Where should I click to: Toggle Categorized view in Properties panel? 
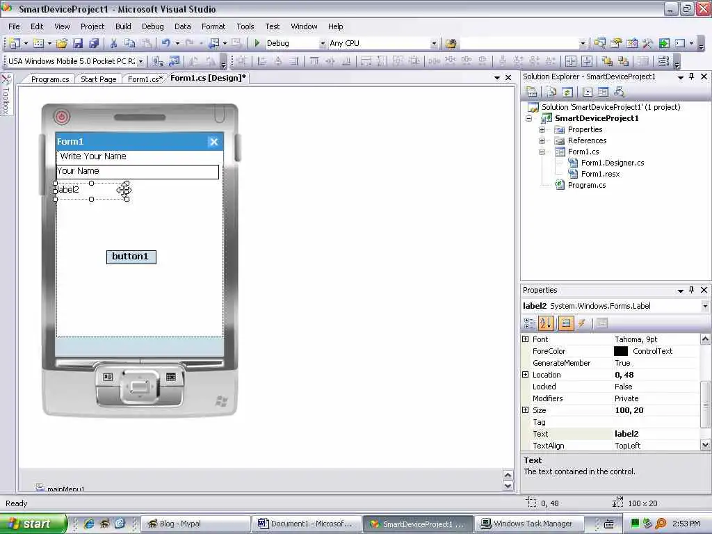point(529,323)
